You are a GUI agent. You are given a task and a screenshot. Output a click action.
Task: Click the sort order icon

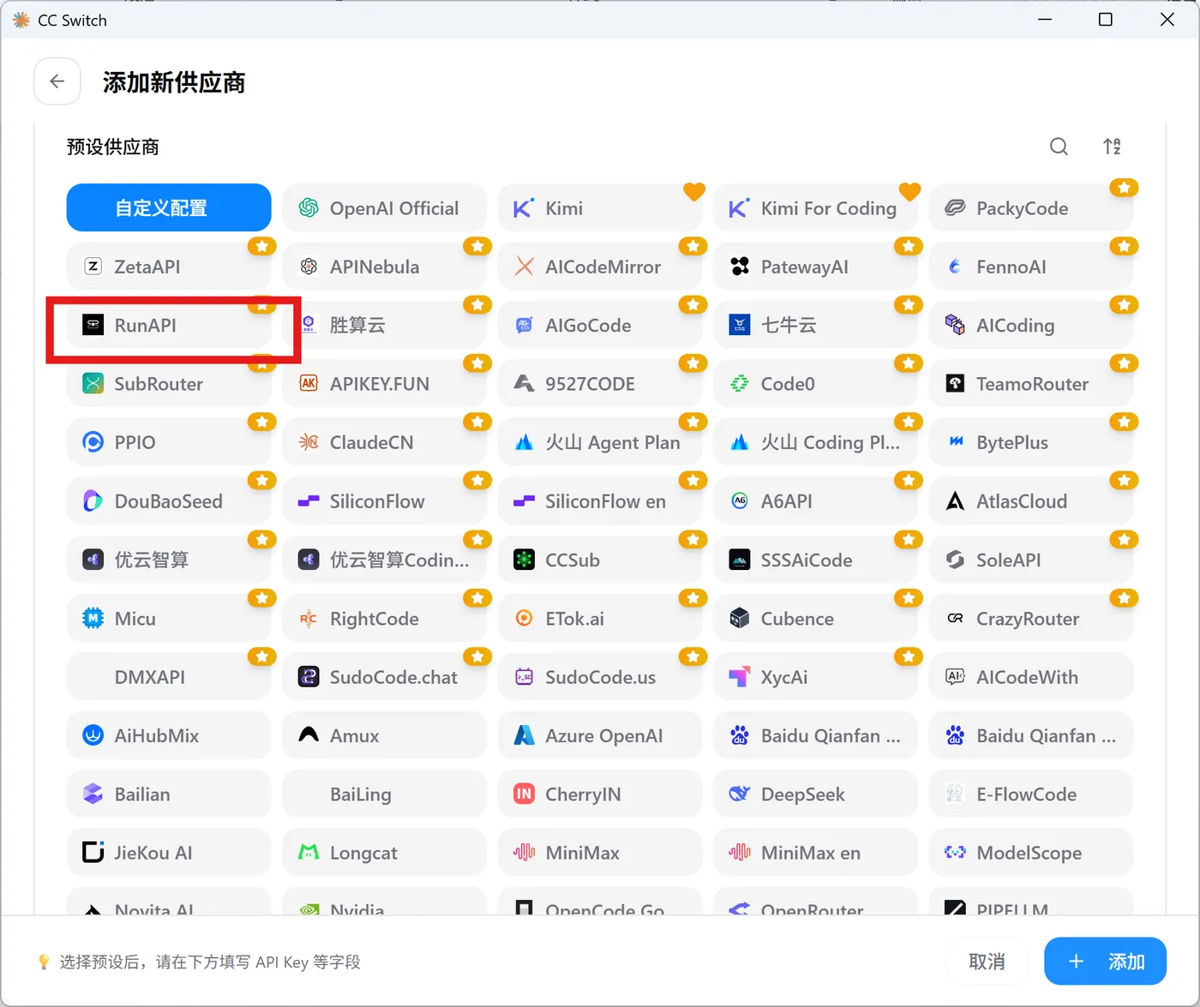1112,147
